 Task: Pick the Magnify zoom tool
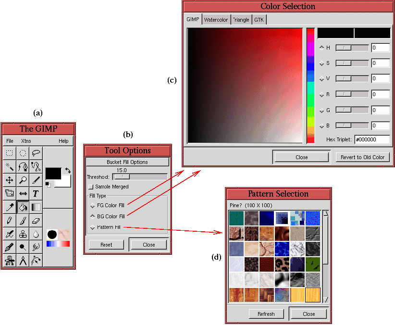click(23, 180)
